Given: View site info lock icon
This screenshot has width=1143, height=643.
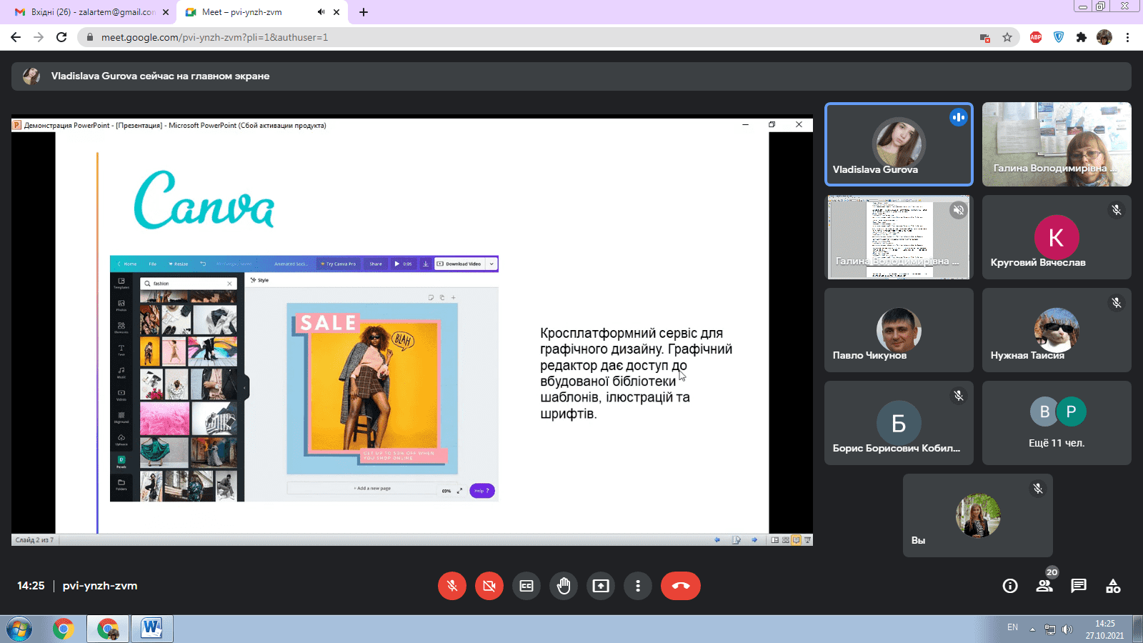Looking at the screenshot, I should [x=89, y=37].
